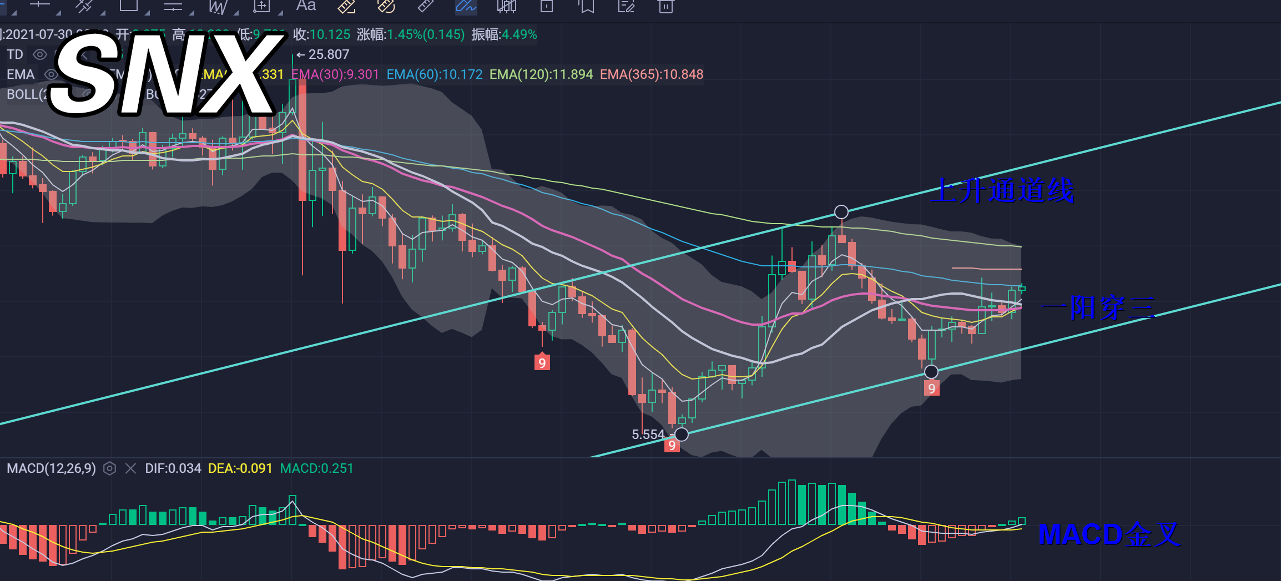Expand wave pattern tool options arrow
This screenshot has width=1281, height=581.
pyautogui.click(x=236, y=12)
